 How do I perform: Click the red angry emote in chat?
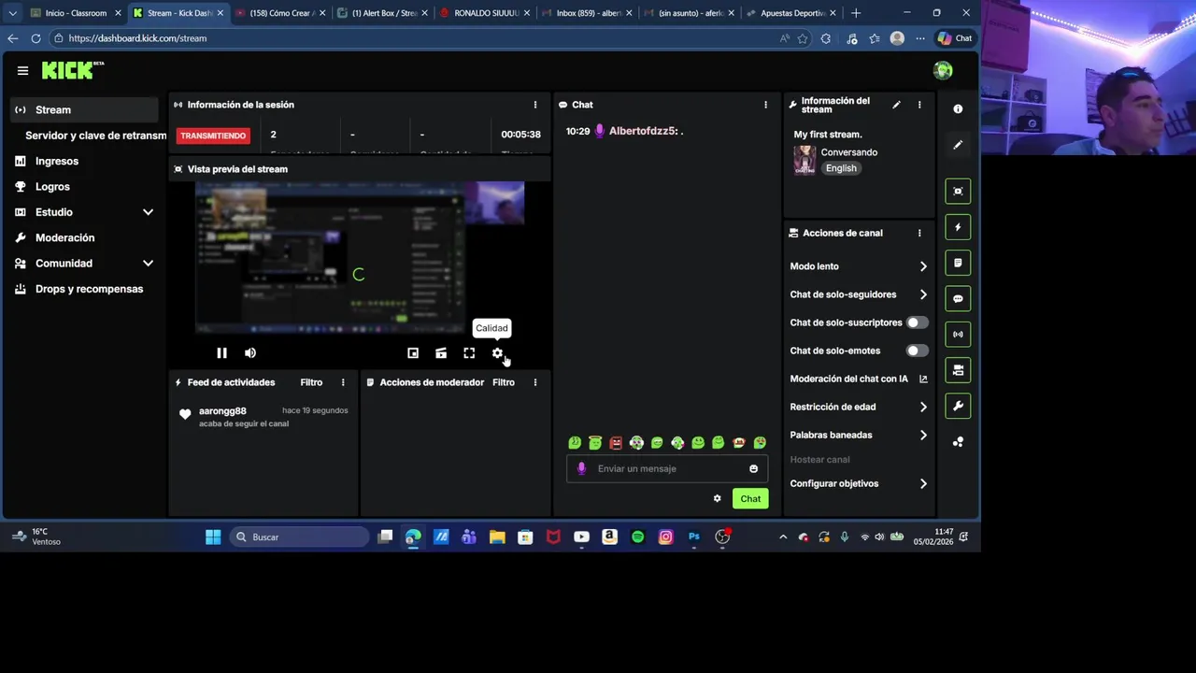(616, 443)
